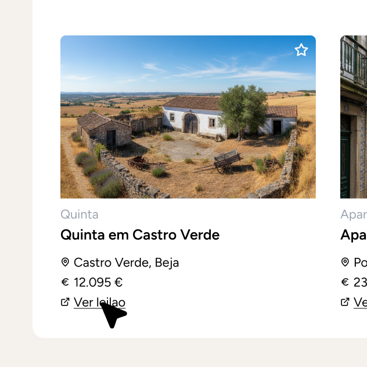Viewport: 367px width, 367px height.
Task: Click the 12.095 € price text
Action: point(98,282)
